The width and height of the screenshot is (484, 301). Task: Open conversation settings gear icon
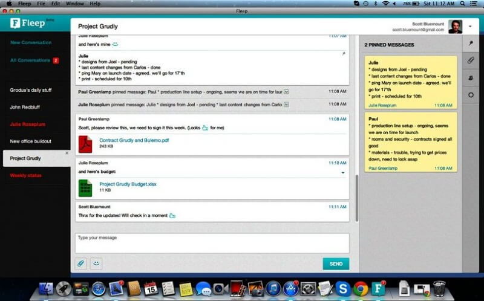point(471,95)
